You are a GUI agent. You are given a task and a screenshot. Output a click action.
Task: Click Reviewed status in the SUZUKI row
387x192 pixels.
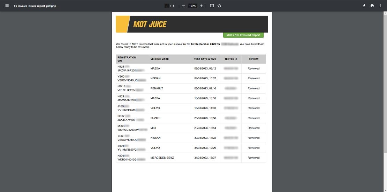pyautogui.click(x=253, y=118)
